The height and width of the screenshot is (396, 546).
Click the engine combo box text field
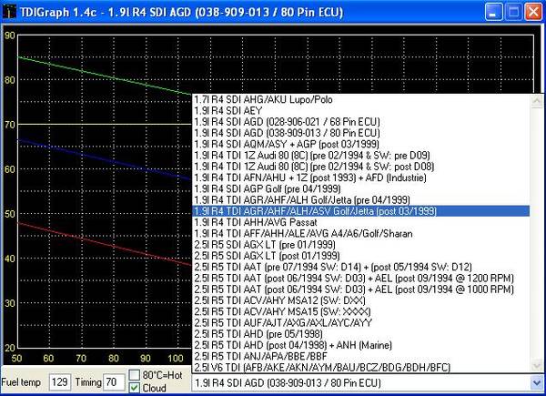360,383
